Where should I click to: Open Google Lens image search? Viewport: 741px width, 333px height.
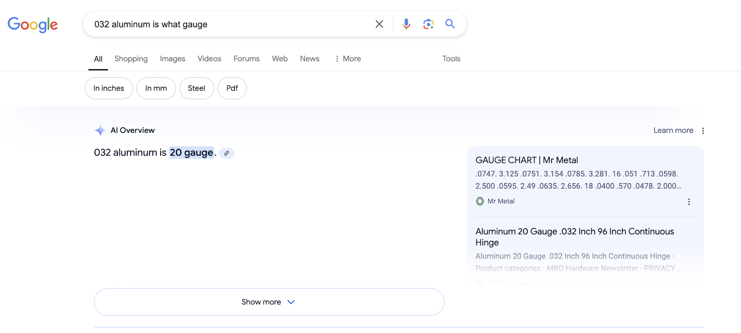coord(428,24)
